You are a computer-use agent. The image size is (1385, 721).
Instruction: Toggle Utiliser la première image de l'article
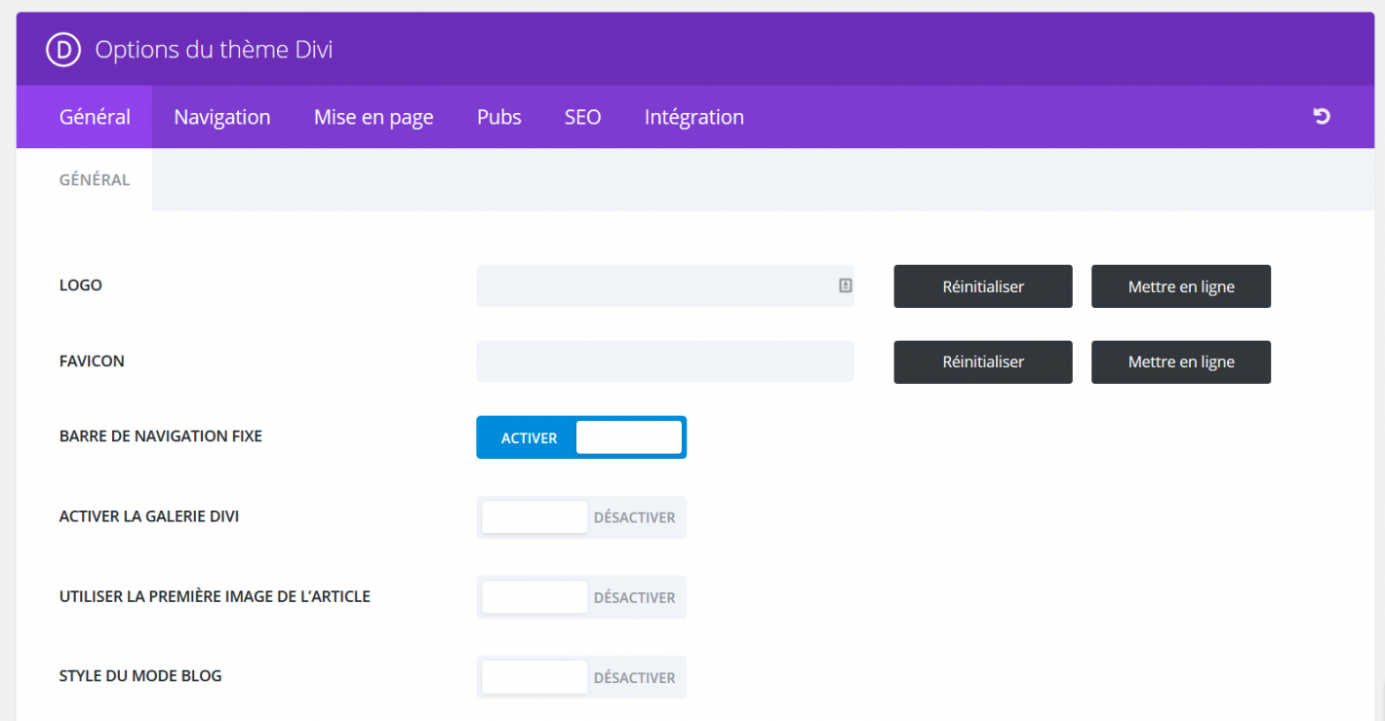(x=581, y=597)
